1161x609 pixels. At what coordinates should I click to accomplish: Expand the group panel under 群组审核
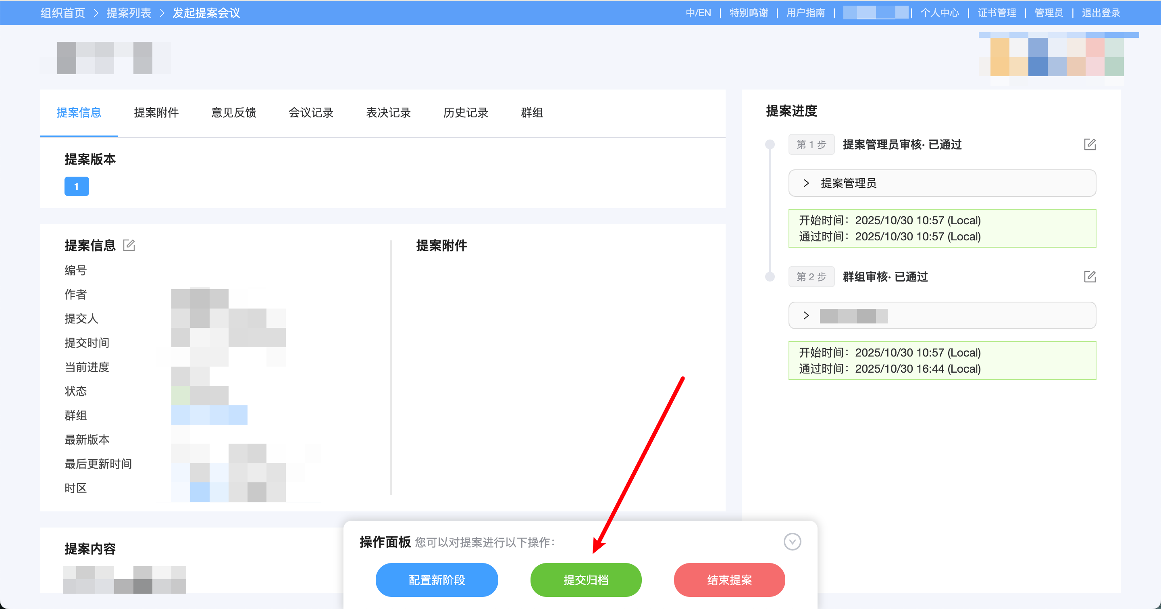[805, 315]
